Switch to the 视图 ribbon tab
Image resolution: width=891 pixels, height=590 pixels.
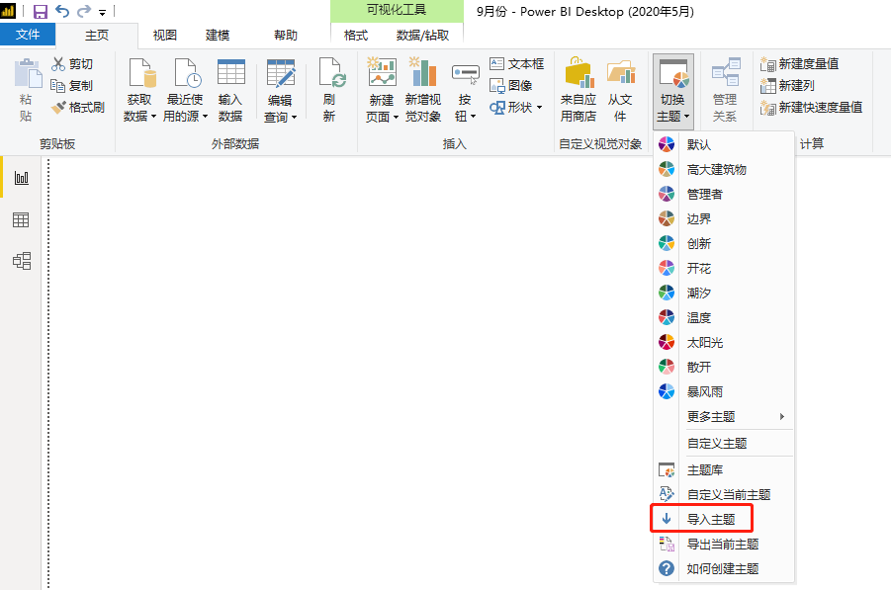coord(165,36)
